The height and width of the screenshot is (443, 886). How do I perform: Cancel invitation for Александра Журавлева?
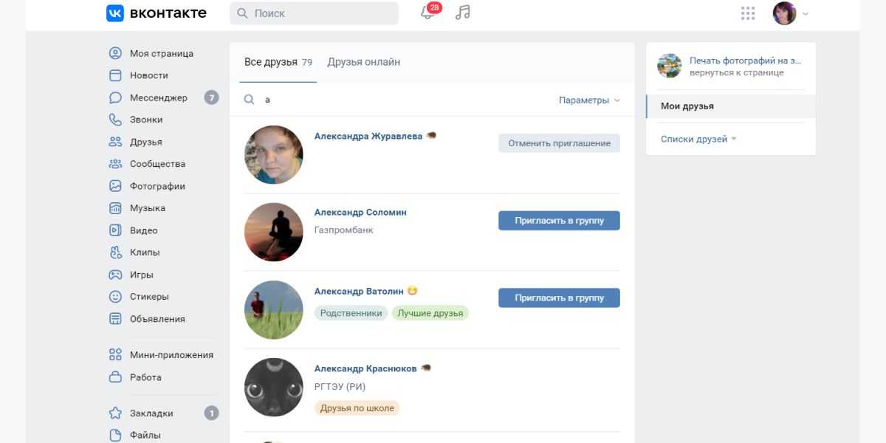click(559, 143)
